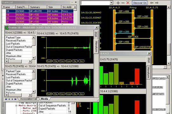The image size is (172, 114).
Task: Click right arrow of lower statistics horizontal scrollbar
Action: click(x=30, y=95)
